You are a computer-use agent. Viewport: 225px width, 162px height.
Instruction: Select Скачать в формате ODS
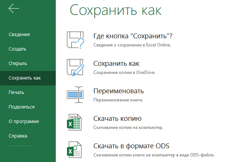click(131, 146)
